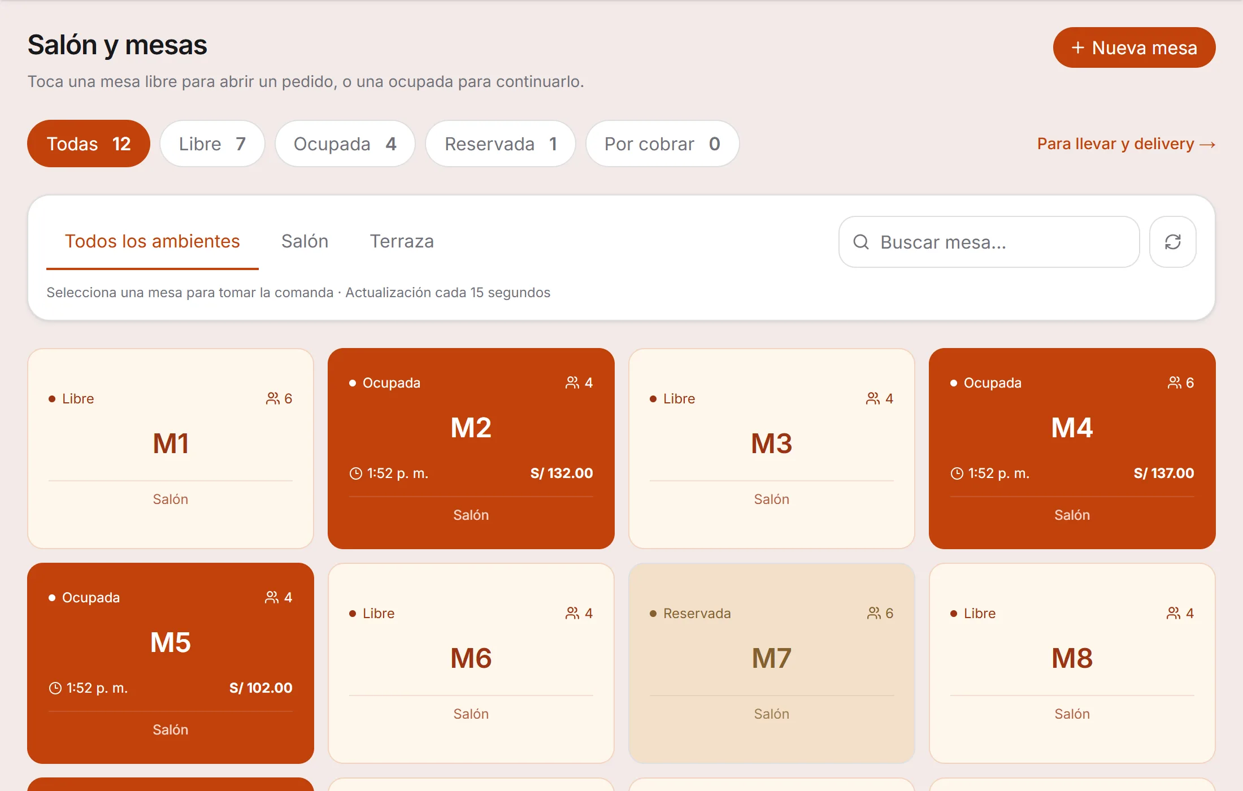This screenshot has width=1243, height=791.
Task: Click the S/ 132.00 total on M2
Action: (x=562, y=473)
